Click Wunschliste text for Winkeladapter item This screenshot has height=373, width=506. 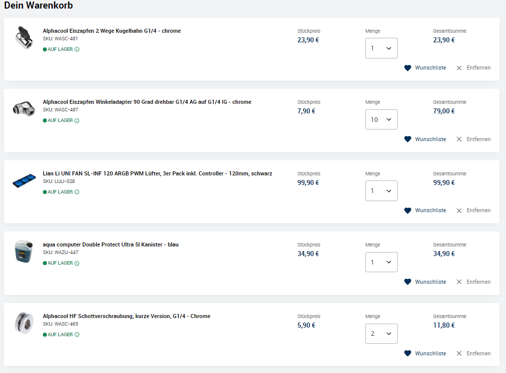430,139
